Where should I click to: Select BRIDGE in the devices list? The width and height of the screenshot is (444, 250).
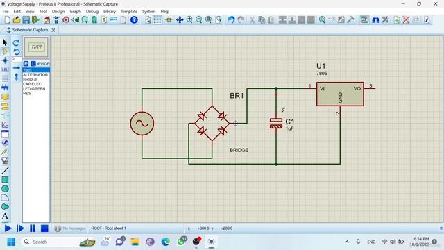click(36, 79)
